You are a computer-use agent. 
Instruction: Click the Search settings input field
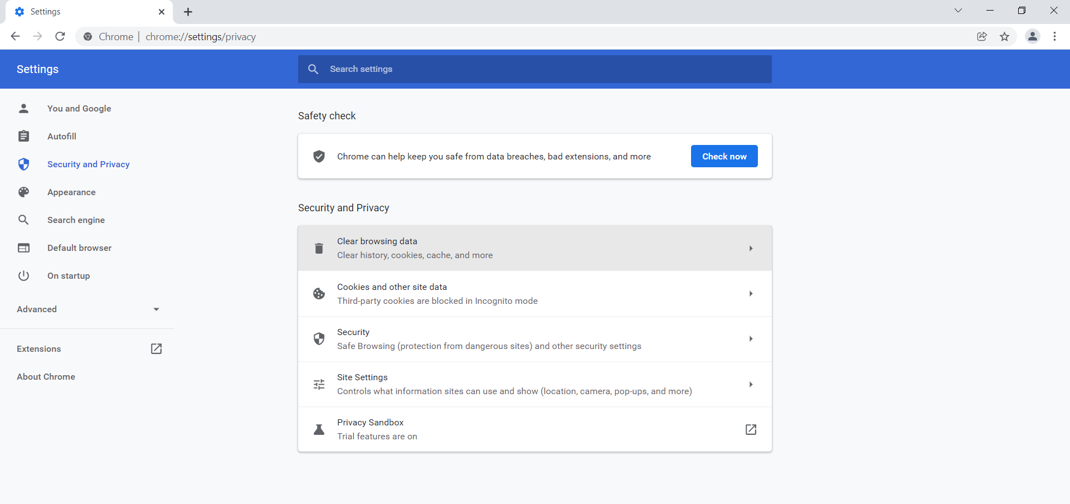pos(535,69)
